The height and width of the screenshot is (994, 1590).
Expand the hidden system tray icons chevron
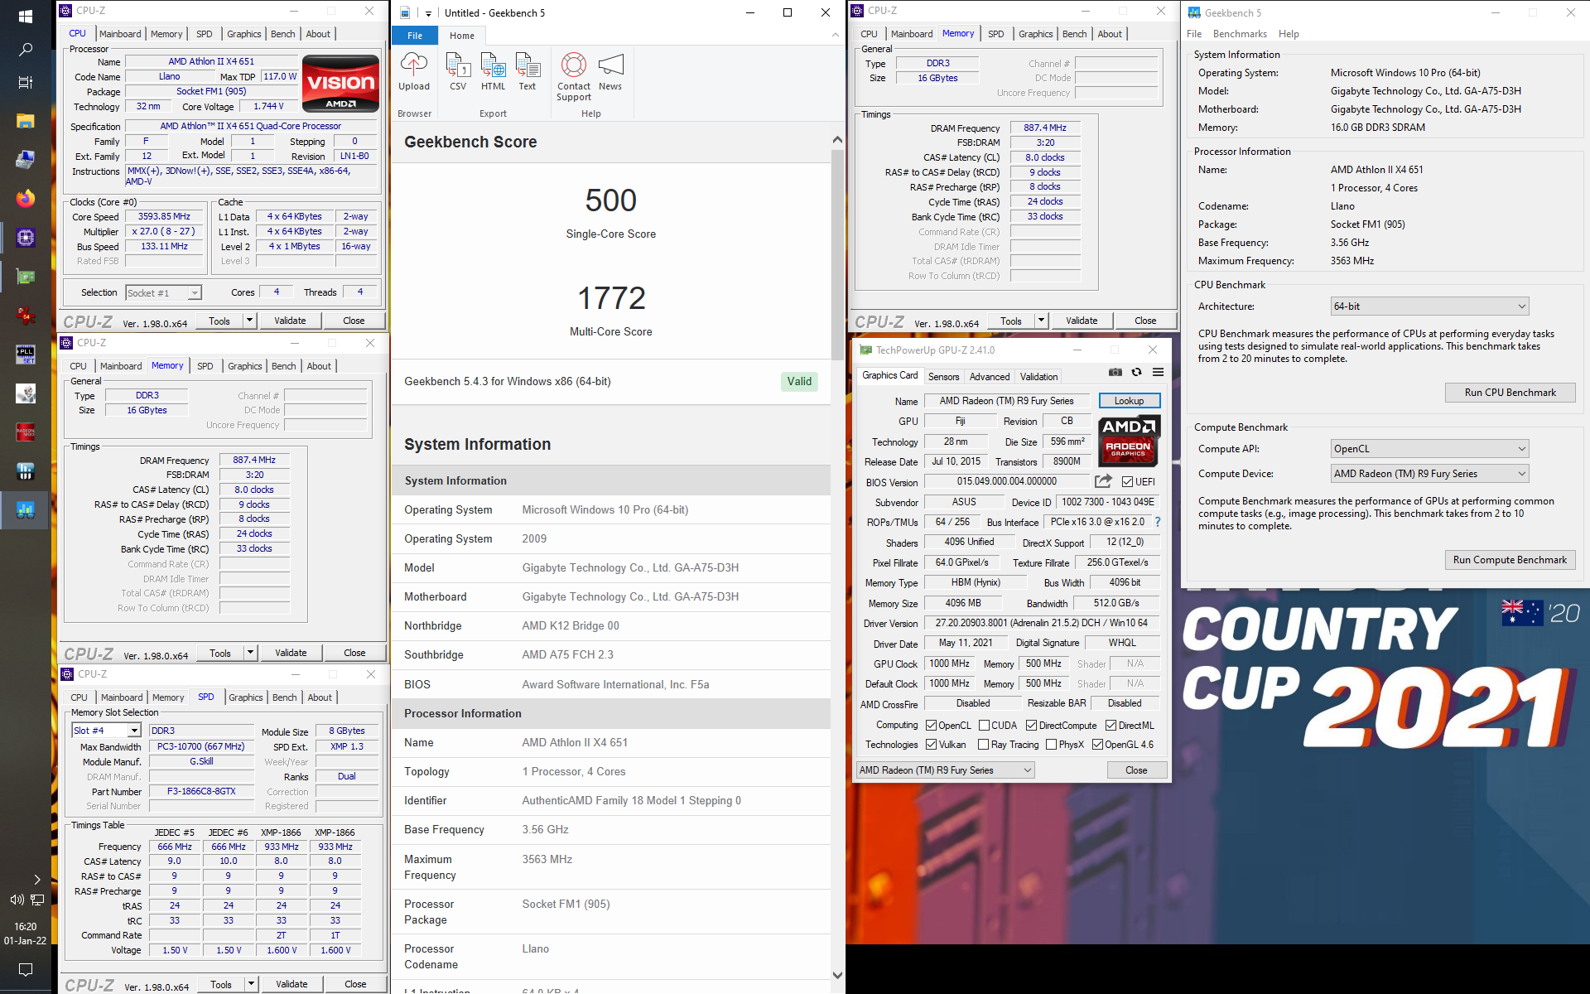[36, 879]
